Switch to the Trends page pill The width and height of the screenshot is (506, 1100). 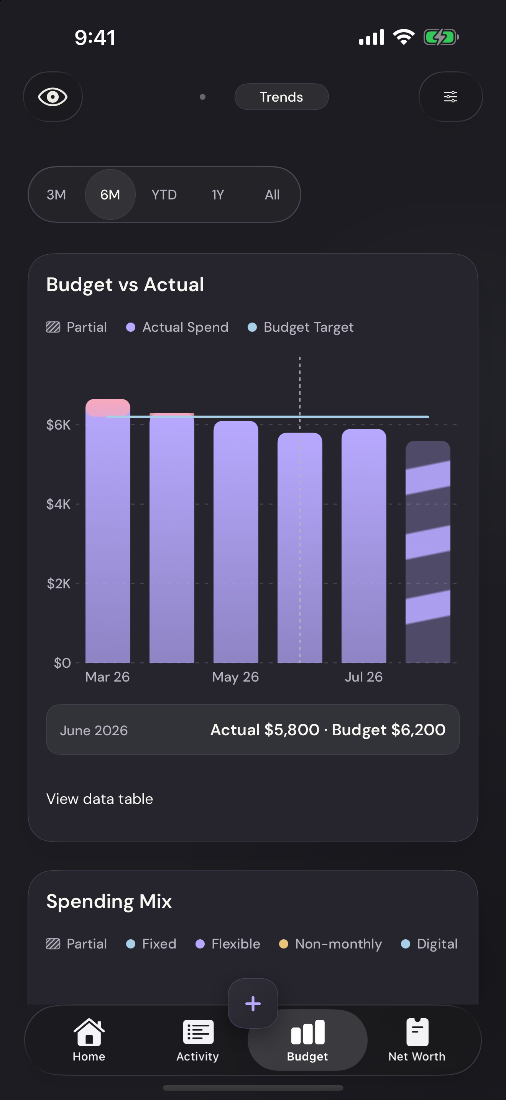(x=282, y=97)
